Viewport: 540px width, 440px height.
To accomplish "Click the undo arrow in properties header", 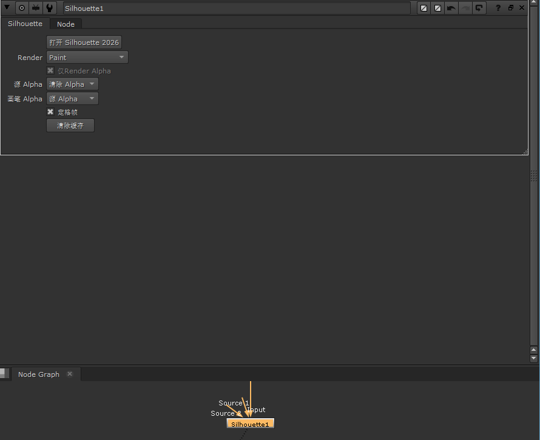I will [x=451, y=8].
